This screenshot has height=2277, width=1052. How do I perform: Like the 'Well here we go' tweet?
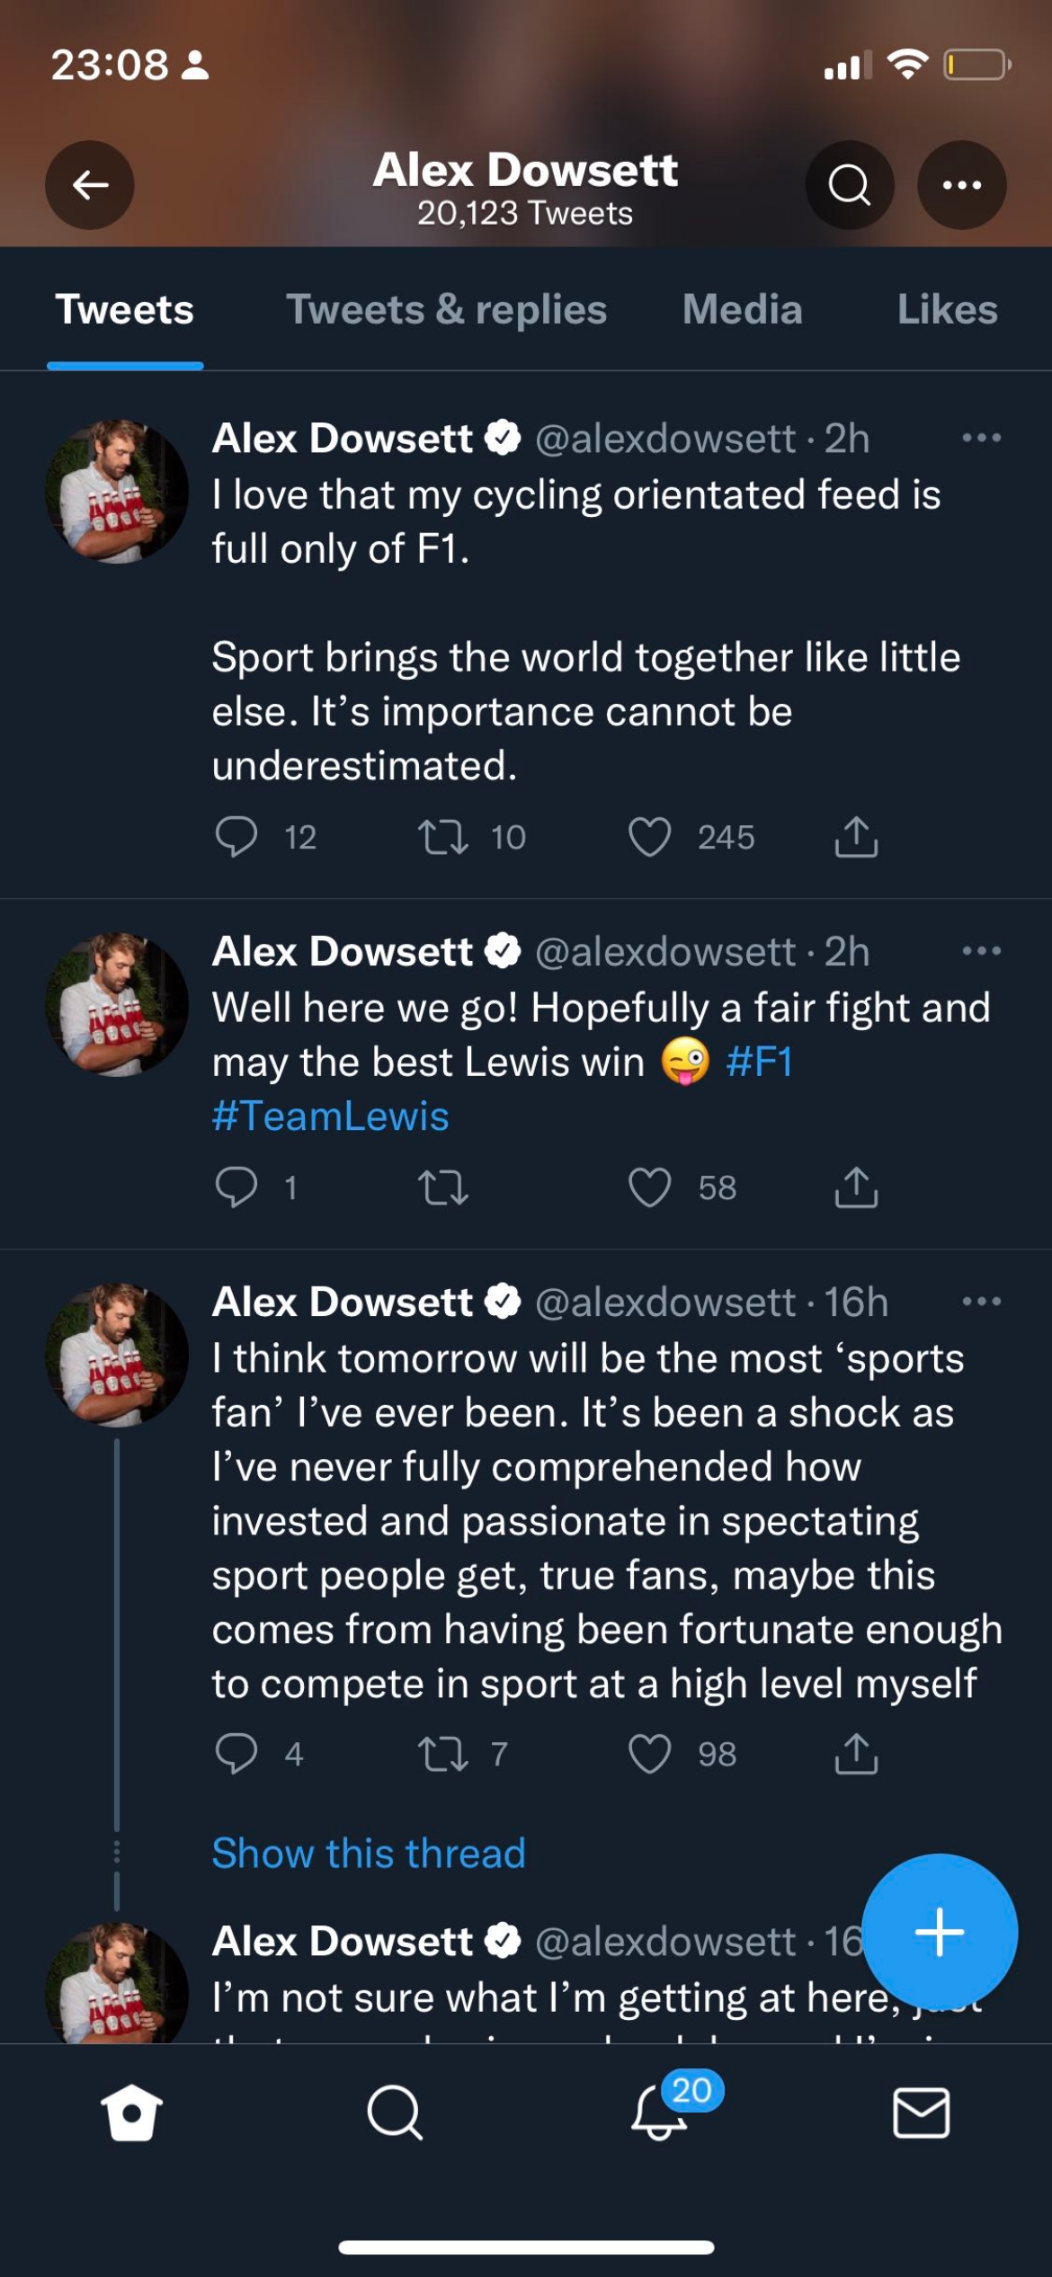pyautogui.click(x=650, y=1187)
